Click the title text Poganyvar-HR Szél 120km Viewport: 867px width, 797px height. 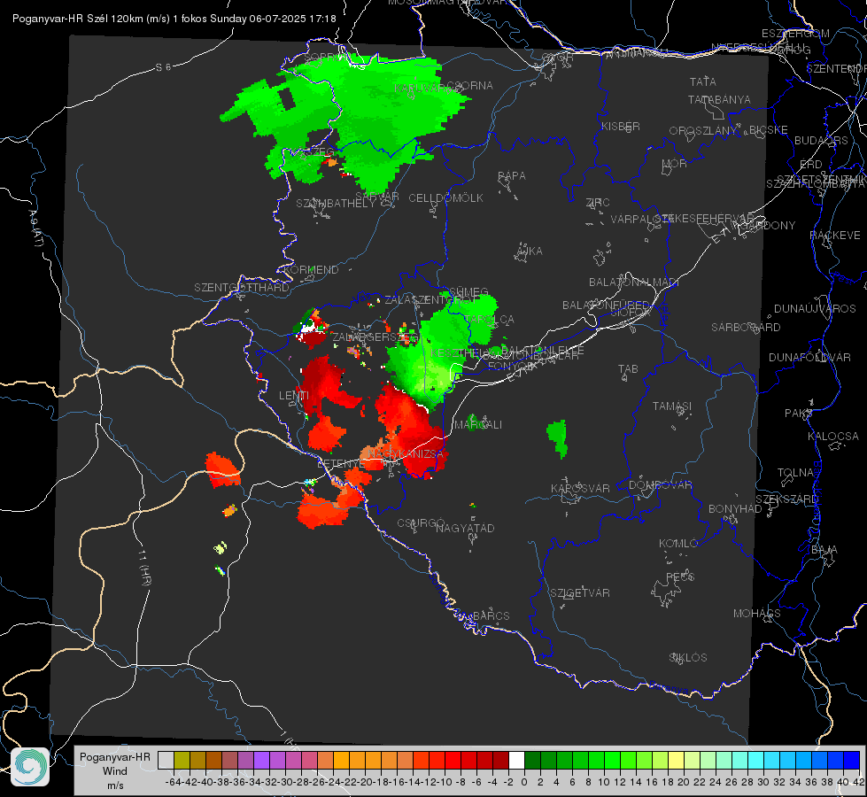pos(79,19)
